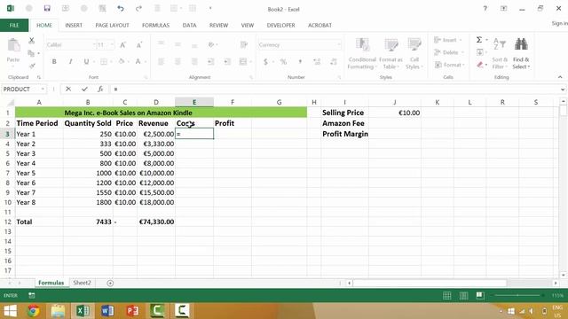The image size is (568, 319).
Task: Click inside the formula bar input
Action: (335, 89)
